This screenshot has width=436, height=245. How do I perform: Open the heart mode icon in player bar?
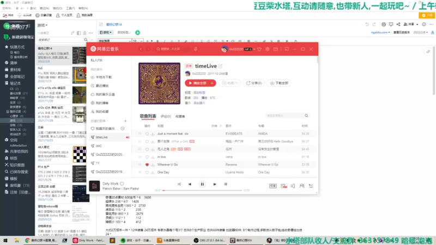click(x=283, y=186)
